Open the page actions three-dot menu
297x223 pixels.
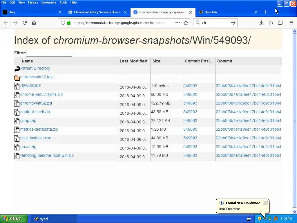[x=178, y=23]
